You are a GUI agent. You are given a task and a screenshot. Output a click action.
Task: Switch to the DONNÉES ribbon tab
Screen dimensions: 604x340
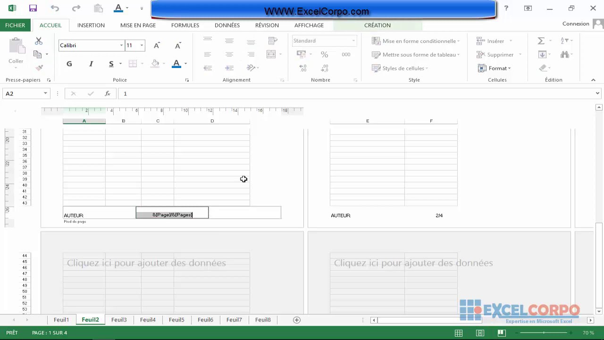point(227,25)
